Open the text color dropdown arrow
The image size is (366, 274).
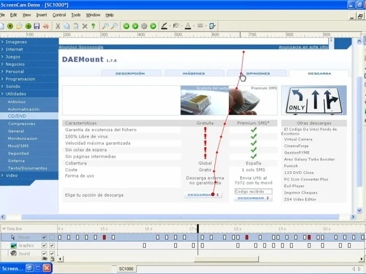(x=194, y=26)
